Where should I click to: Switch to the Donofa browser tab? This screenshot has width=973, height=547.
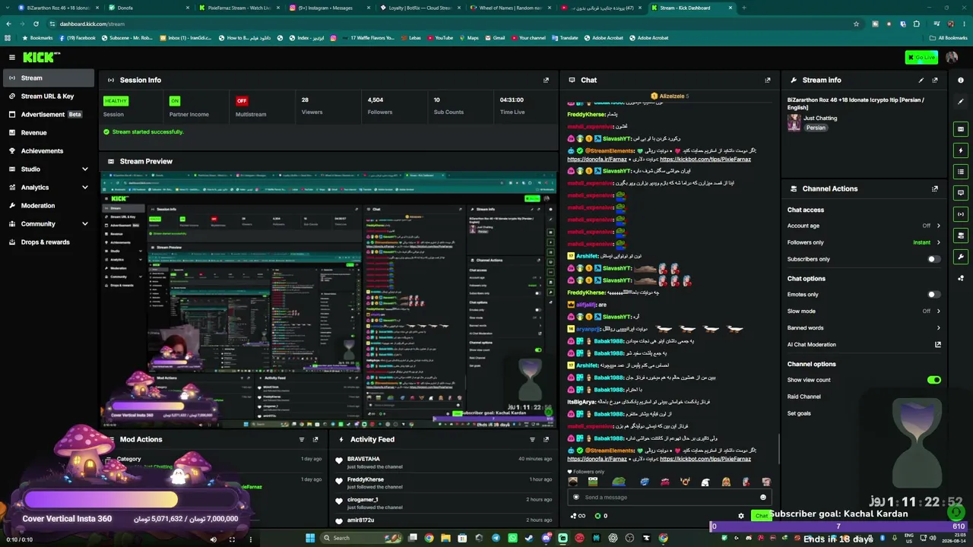148,8
